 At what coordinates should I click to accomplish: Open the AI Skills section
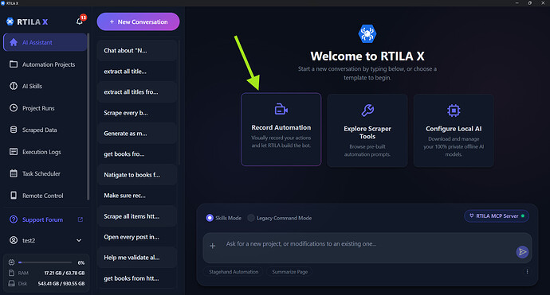click(45, 86)
